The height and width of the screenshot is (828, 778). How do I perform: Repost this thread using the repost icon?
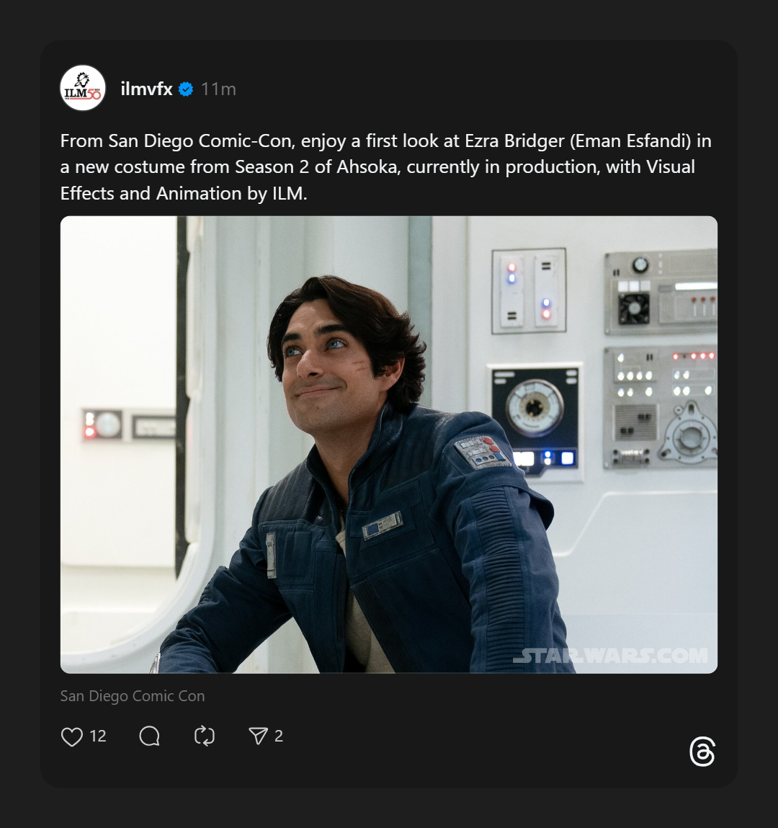[x=205, y=736]
